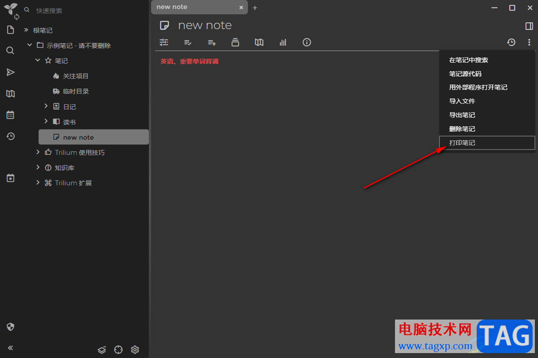The image size is (538, 358).
Task: Open similar notes bar-chart icon
Action: point(283,42)
